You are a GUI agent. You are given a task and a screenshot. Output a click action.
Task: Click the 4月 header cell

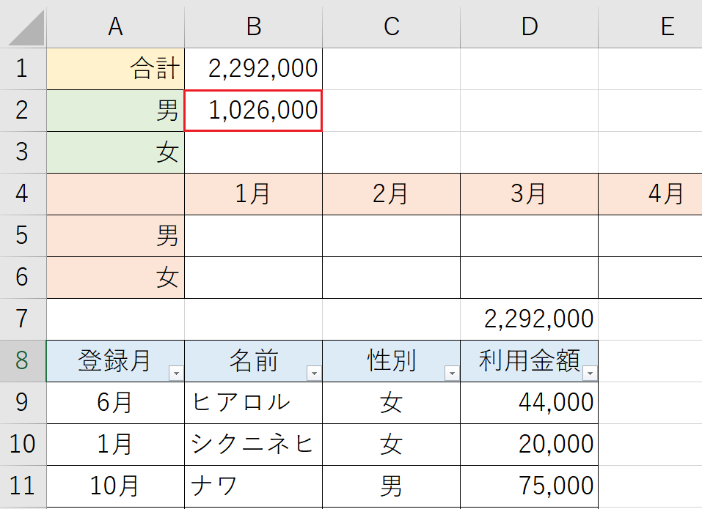pyautogui.click(x=650, y=194)
